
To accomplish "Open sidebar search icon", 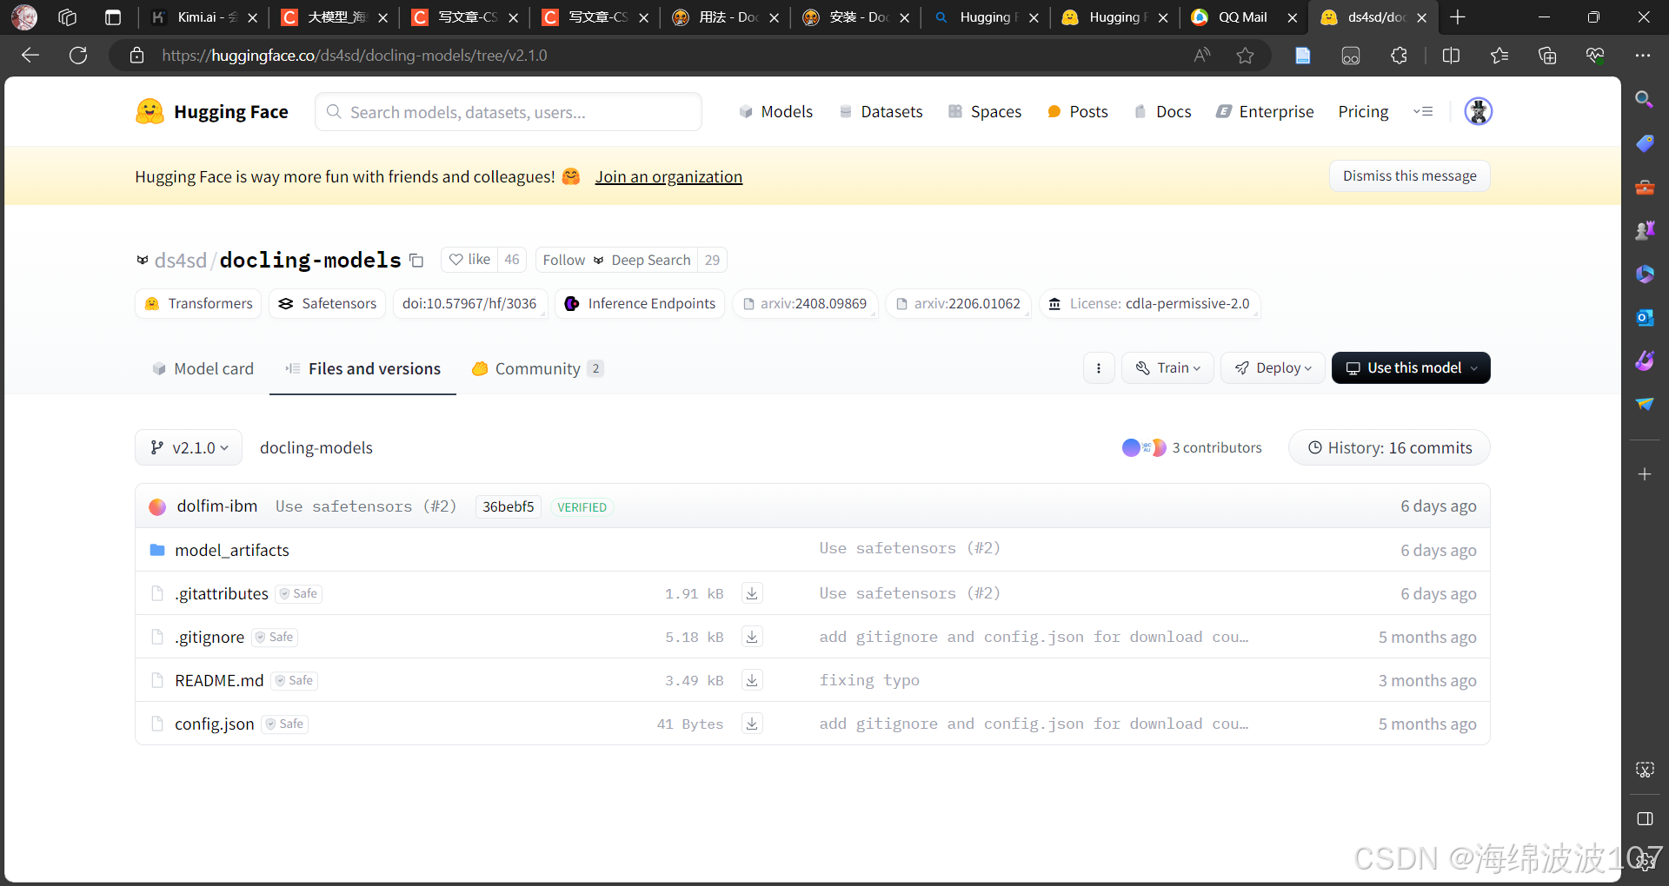I will click(x=1644, y=99).
